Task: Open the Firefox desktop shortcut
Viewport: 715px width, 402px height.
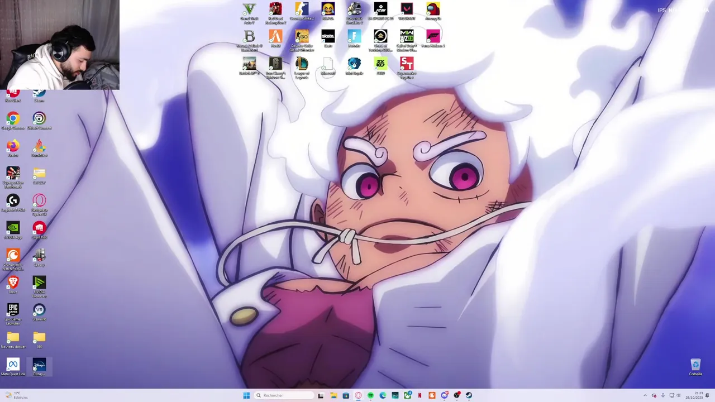Action: point(13,149)
